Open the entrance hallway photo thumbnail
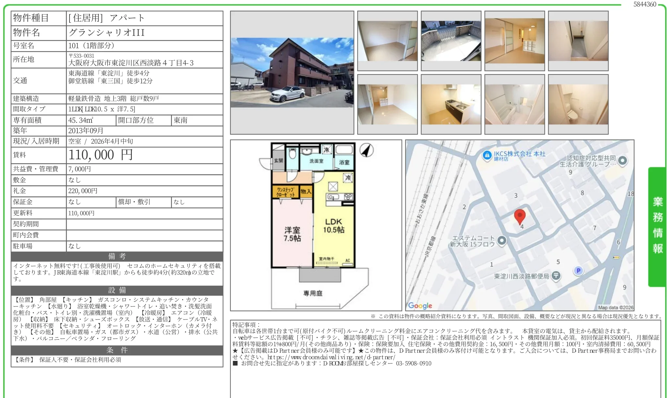The width and height of the screenshot is (671, 398). click(x=578, y=41)
